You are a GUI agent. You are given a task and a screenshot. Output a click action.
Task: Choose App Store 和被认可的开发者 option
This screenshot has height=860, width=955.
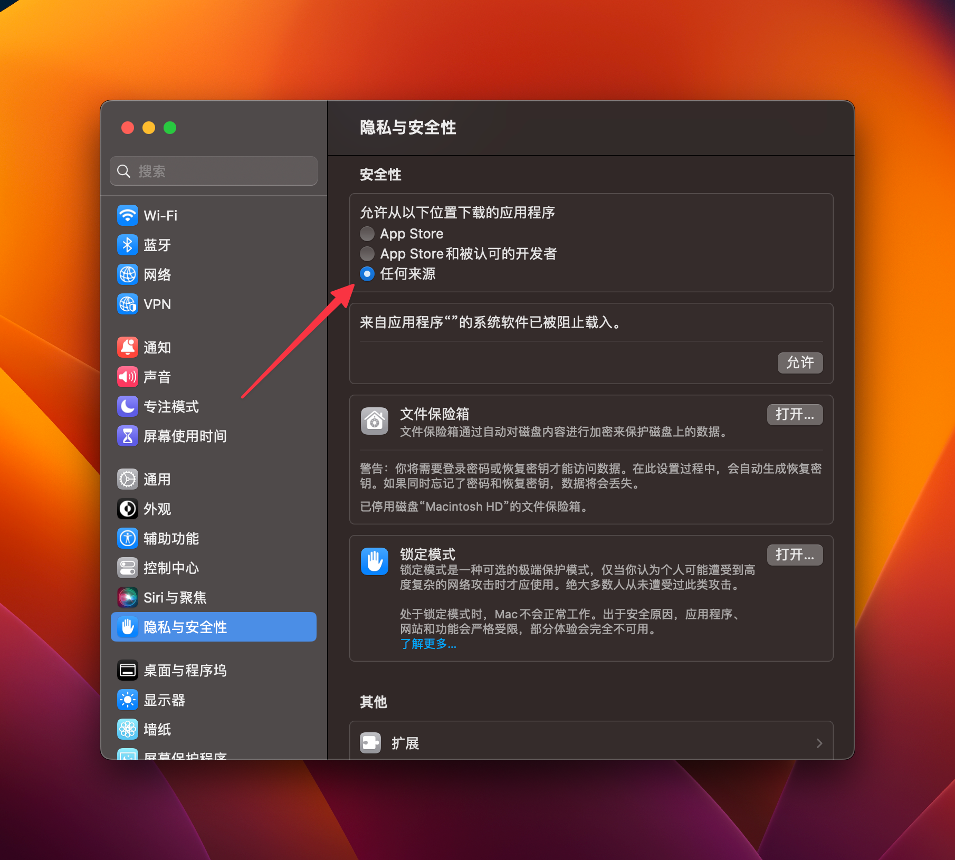click(367, 254)
